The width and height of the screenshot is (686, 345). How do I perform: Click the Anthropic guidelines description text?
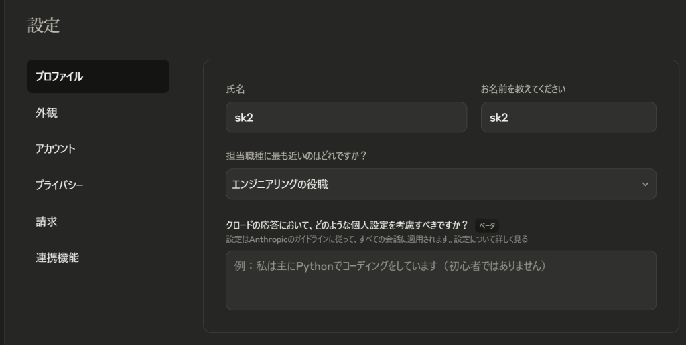(x=338, y=239)
